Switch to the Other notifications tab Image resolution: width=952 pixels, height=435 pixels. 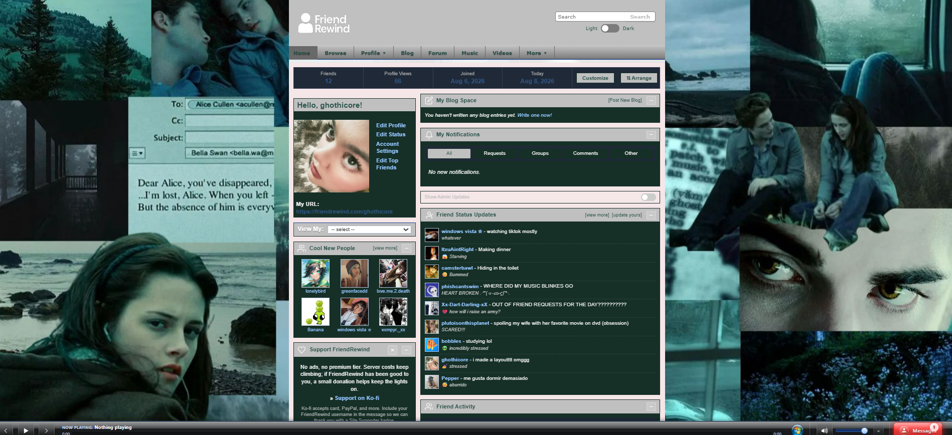(631, 153)
